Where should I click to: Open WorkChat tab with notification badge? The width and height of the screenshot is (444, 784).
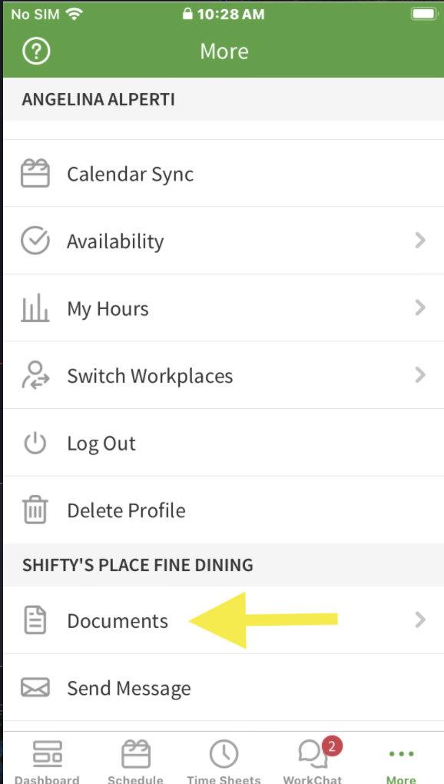(x=313, y=762)
